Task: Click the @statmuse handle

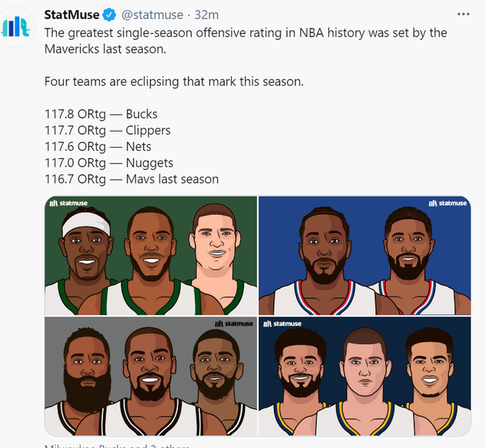Action: [x=152, y=15]
